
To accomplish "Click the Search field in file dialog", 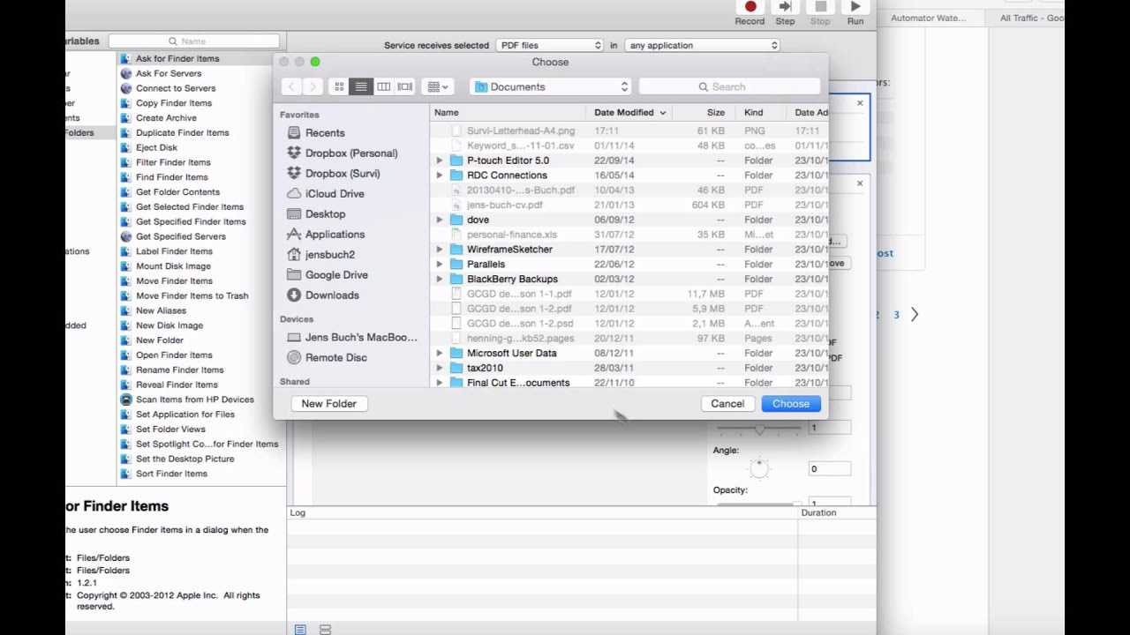I will (729, 86).
